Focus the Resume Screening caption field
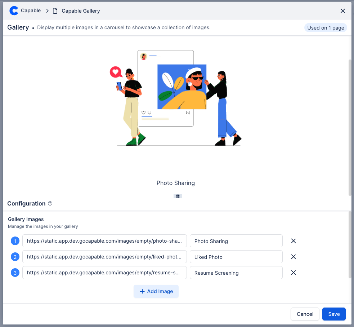 (236, 273)
